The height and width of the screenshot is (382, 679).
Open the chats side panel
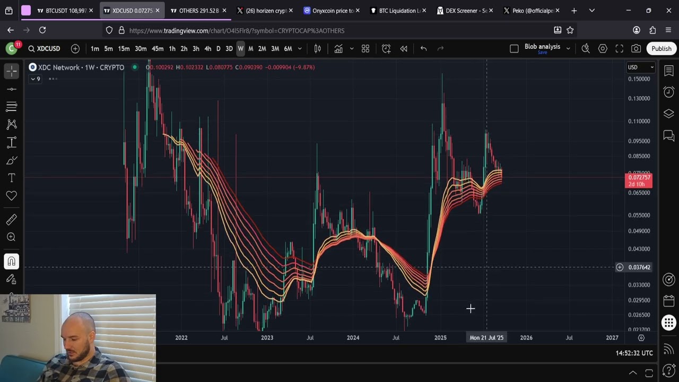[669, 136]
